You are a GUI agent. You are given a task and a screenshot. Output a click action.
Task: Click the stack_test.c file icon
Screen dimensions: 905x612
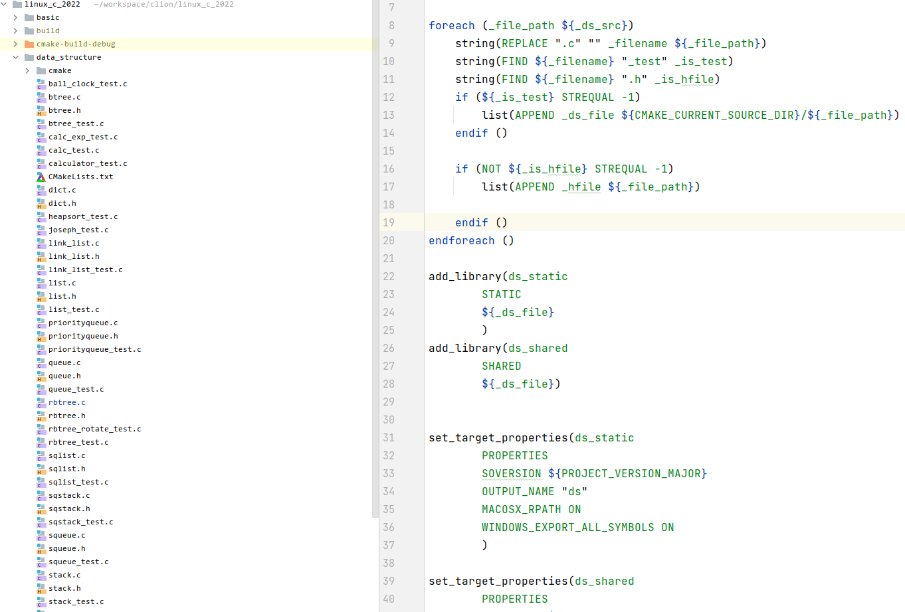point(41,601)
